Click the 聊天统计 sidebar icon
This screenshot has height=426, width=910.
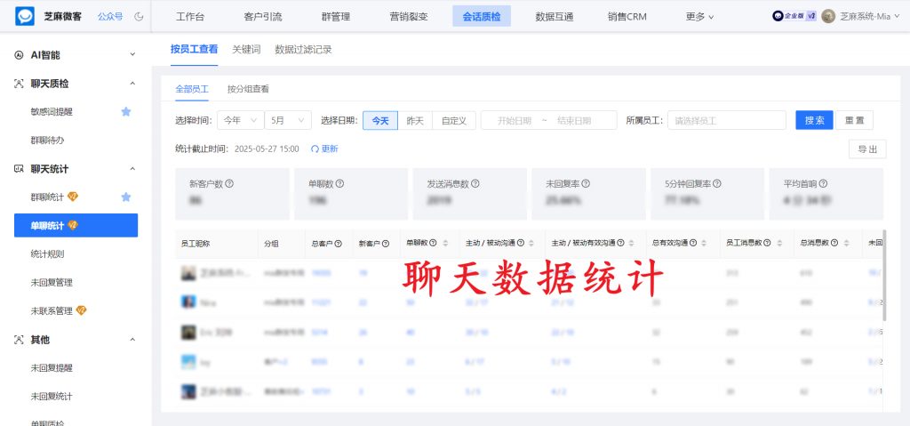coord(20,169)
